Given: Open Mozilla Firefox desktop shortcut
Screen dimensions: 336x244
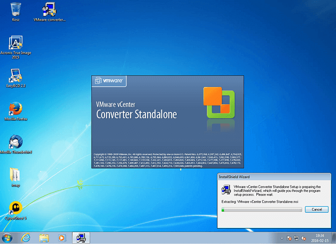Looking at the screenshot, I should pos(16,109).
